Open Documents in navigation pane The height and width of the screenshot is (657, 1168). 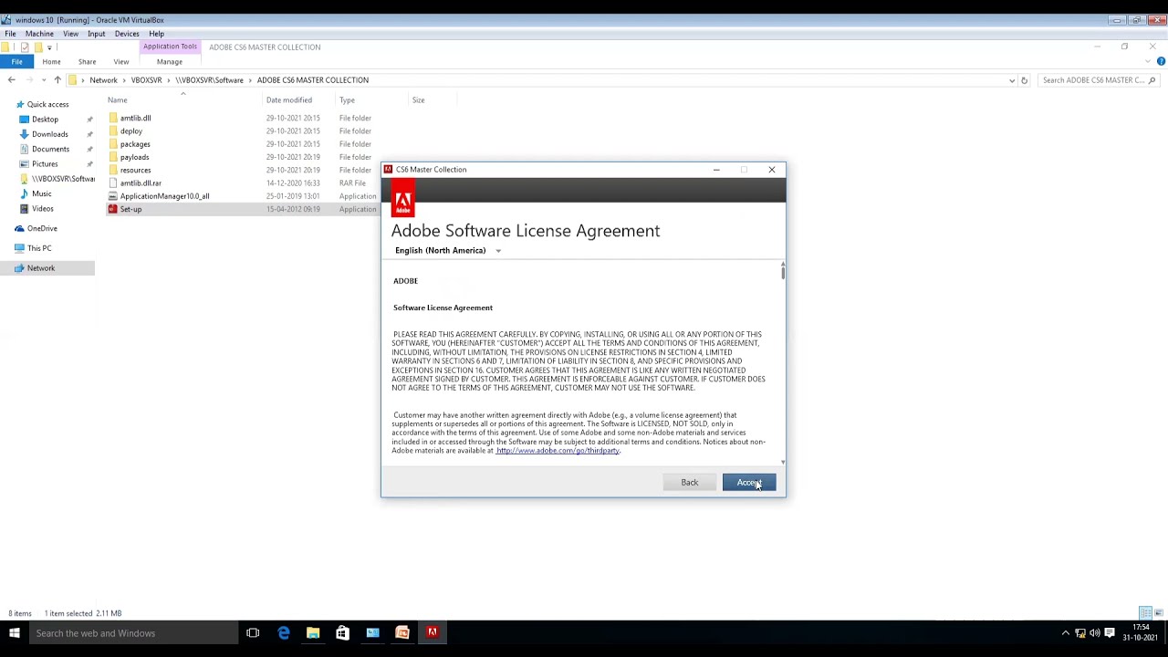coord(50,149)
